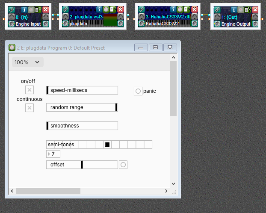The height and width of the screenshot is (213, 266).
Task: Remove the HahahaCS33V2 plugin with its red X
Action: (195, 9)
